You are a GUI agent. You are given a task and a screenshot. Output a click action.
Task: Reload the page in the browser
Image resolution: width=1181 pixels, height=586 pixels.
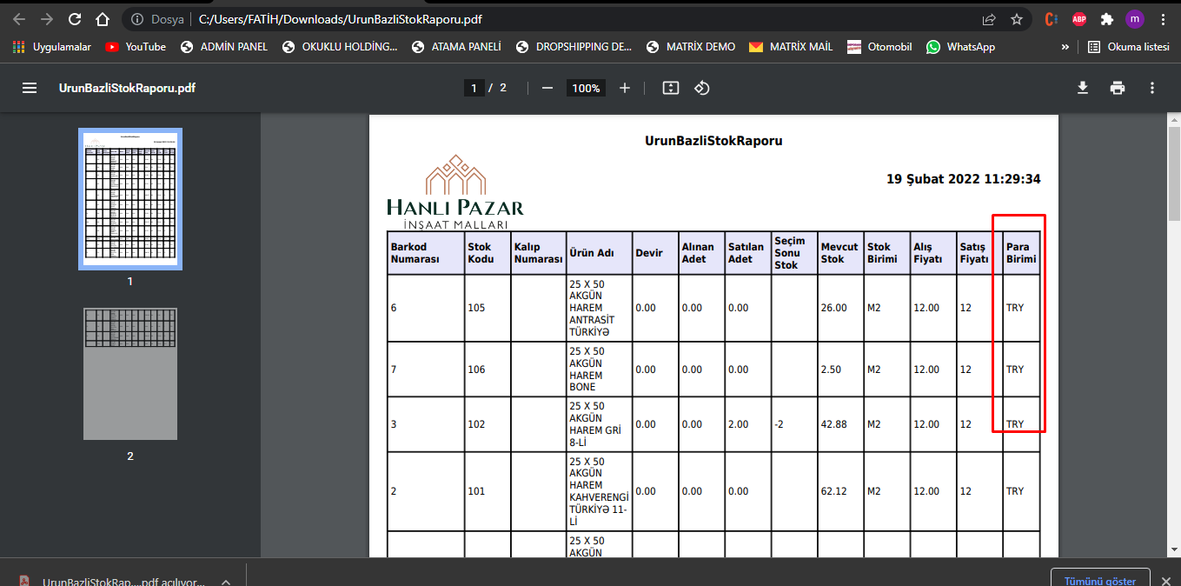[x=75, y=19]
